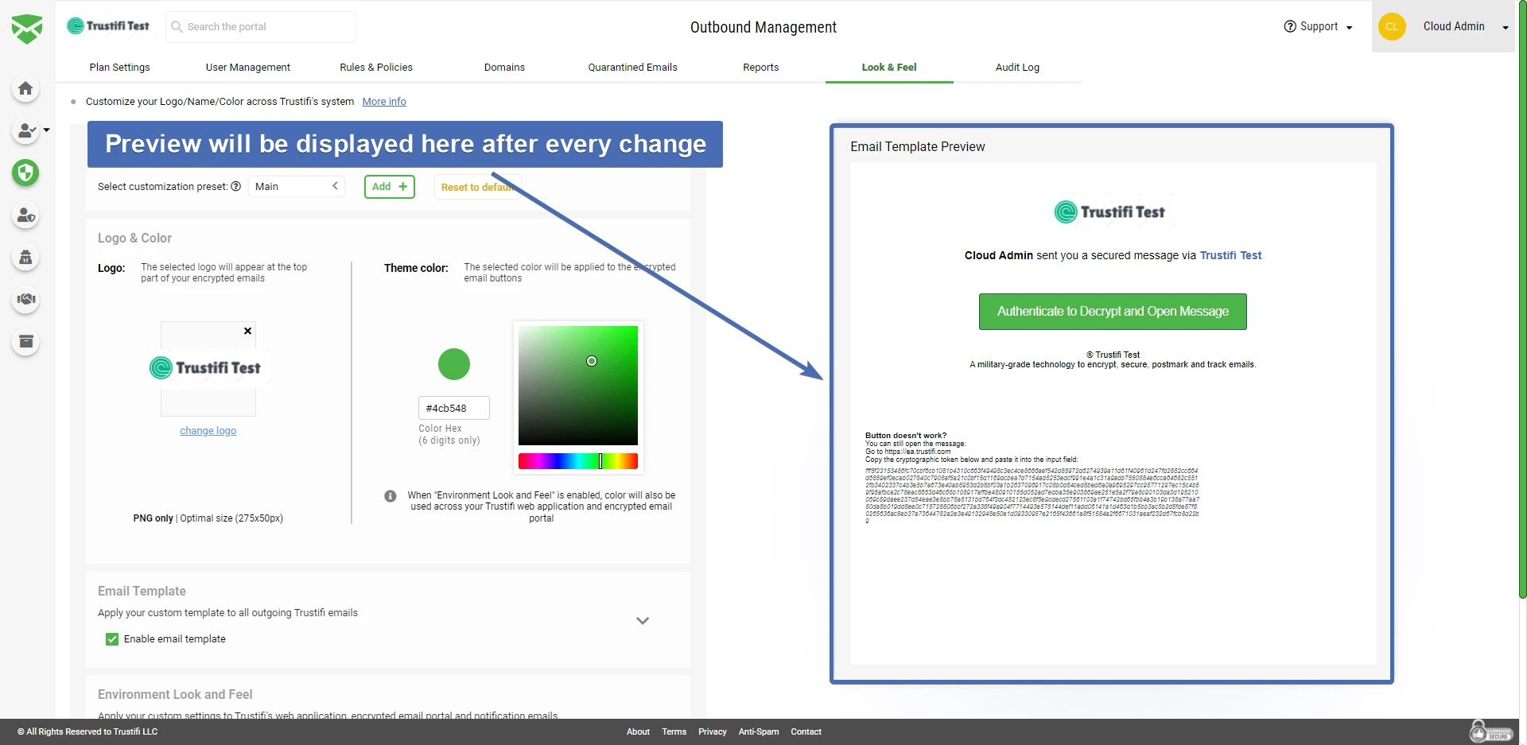The image size is (1527, 745).
Task: Select the Home icon in the sidebar
Action: click(25, 89)
